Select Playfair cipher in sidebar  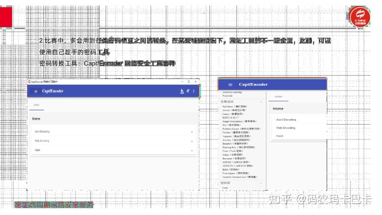(x=235, y=133)
